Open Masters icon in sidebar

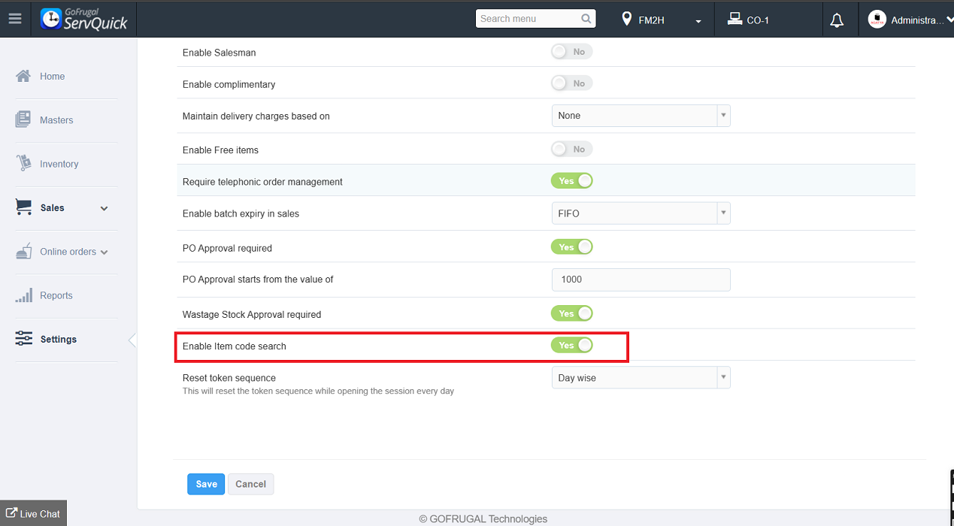point(23,119)
